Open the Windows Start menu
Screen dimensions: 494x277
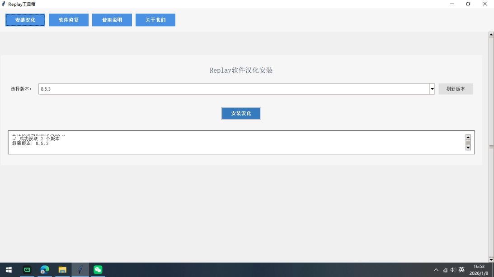pos(8,270)
